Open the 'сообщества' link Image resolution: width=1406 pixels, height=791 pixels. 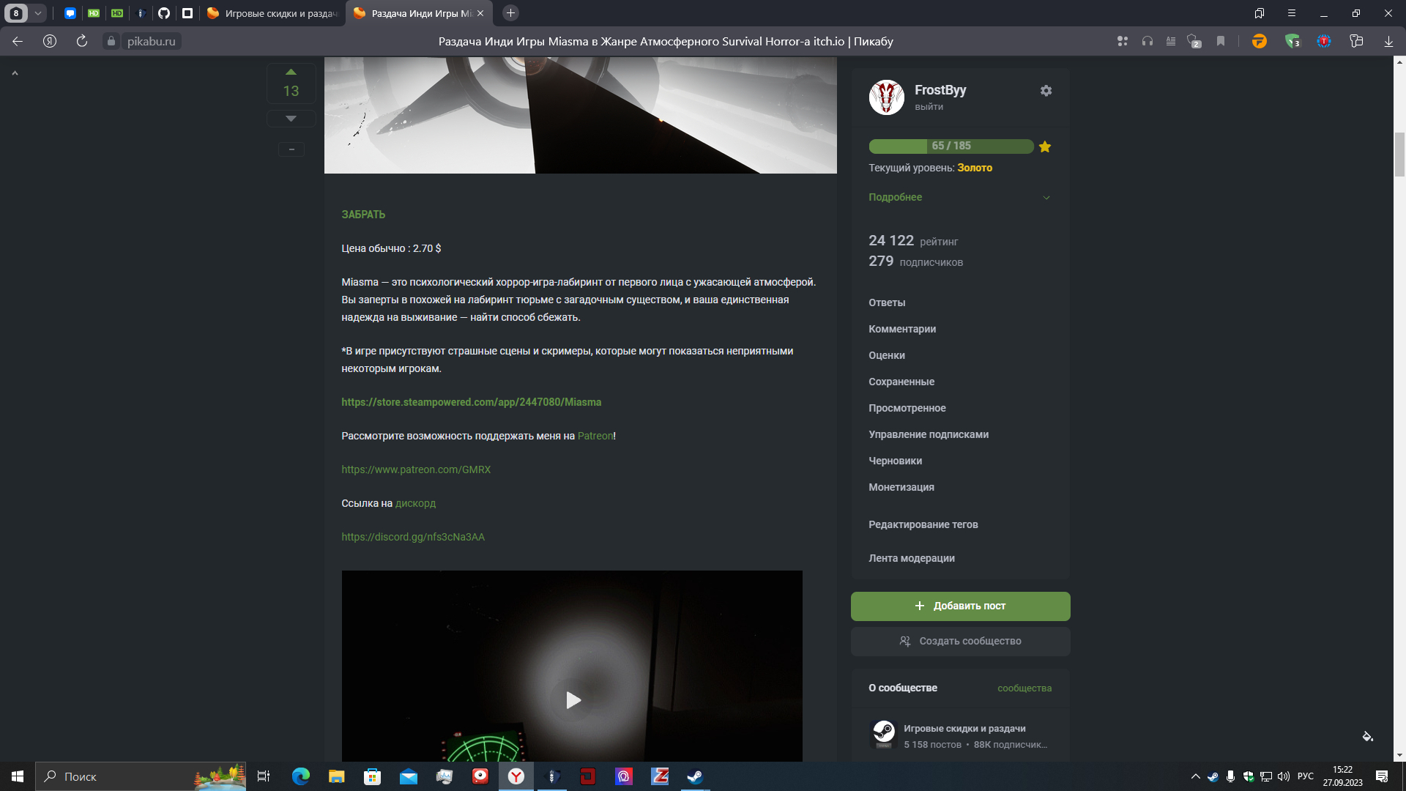tap(1024, 688)
